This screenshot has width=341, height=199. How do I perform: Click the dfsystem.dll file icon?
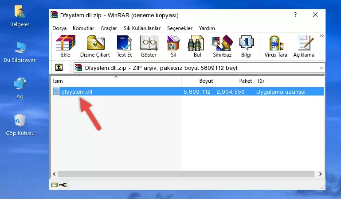pyautogui.click(x=56, y=91)
